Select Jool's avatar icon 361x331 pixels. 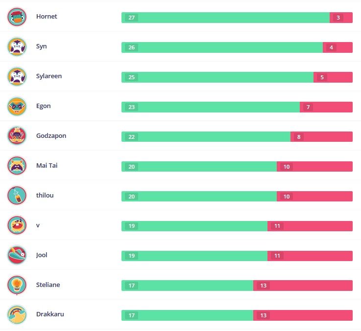[x=17, y=255]
